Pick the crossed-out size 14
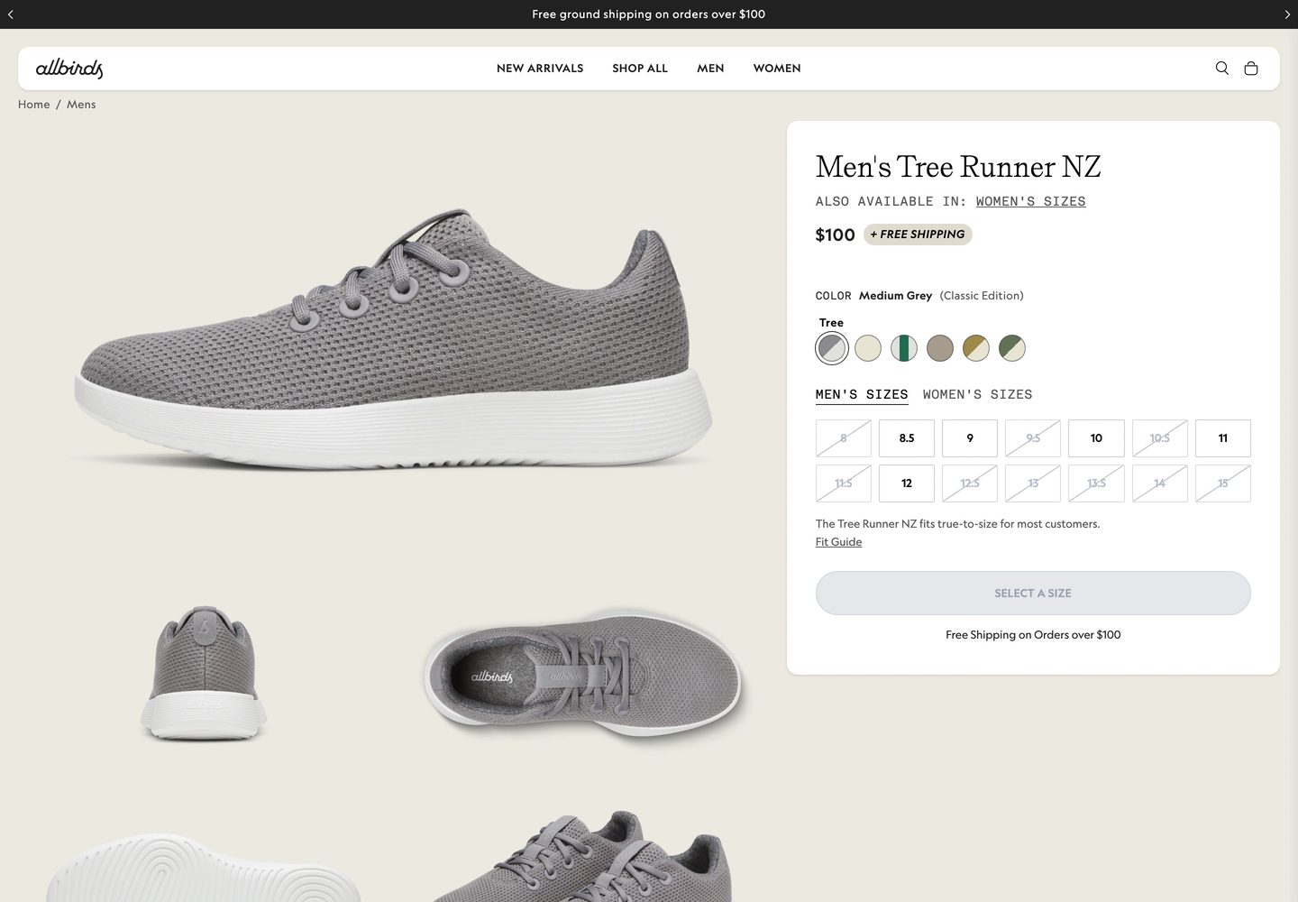Image resolution: width=1298 pixels, height=902 pixels. pos(1160,483)
